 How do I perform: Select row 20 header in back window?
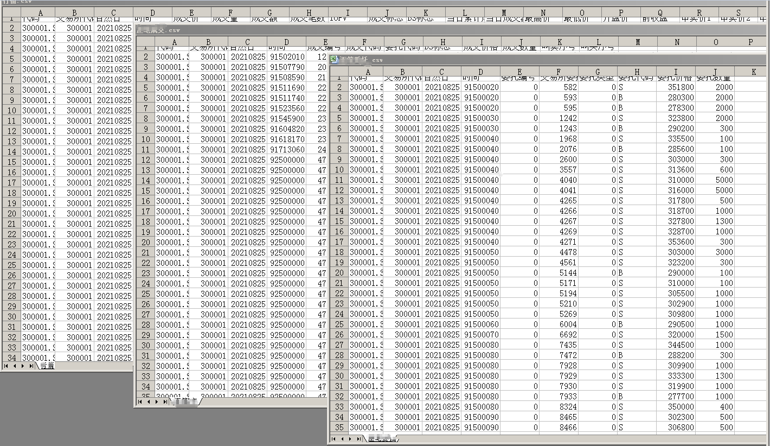point(10,213)
